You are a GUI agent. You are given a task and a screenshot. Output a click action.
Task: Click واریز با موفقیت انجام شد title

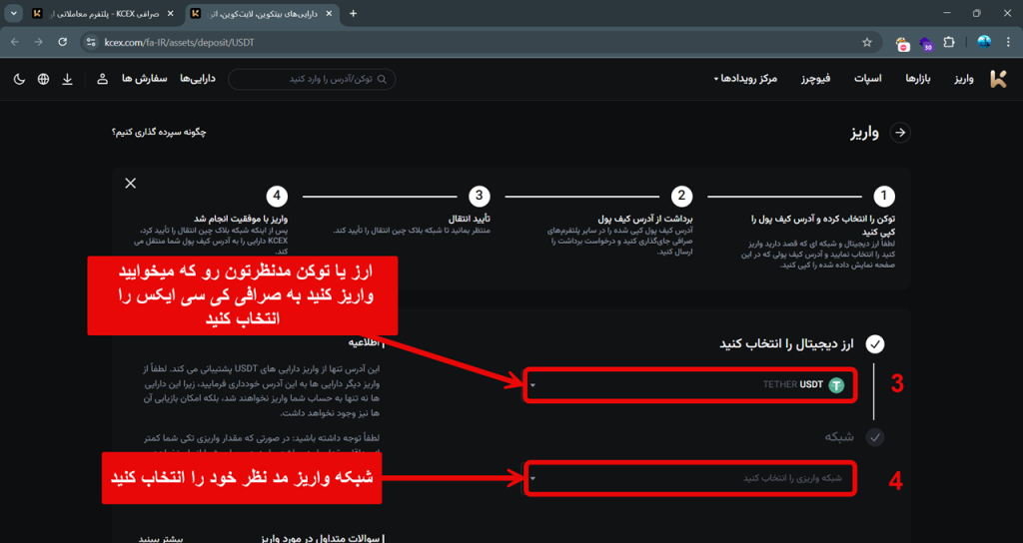(x=241, y=218)
